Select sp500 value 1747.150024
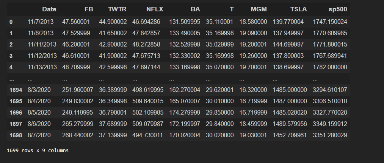The width and height of the screenshot is (384, 163). [330, 22]
